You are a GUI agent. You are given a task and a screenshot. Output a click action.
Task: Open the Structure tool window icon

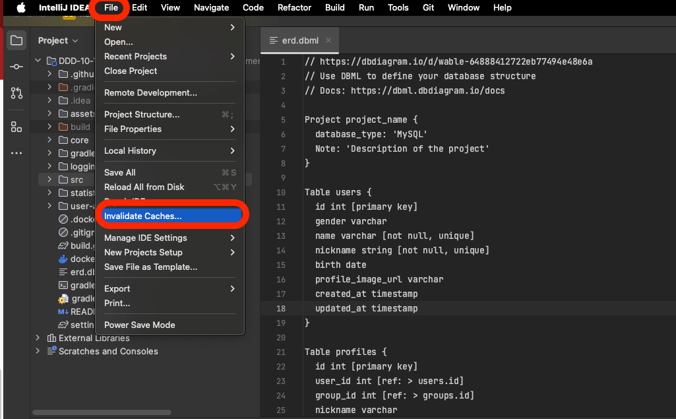tap(16, 127)
